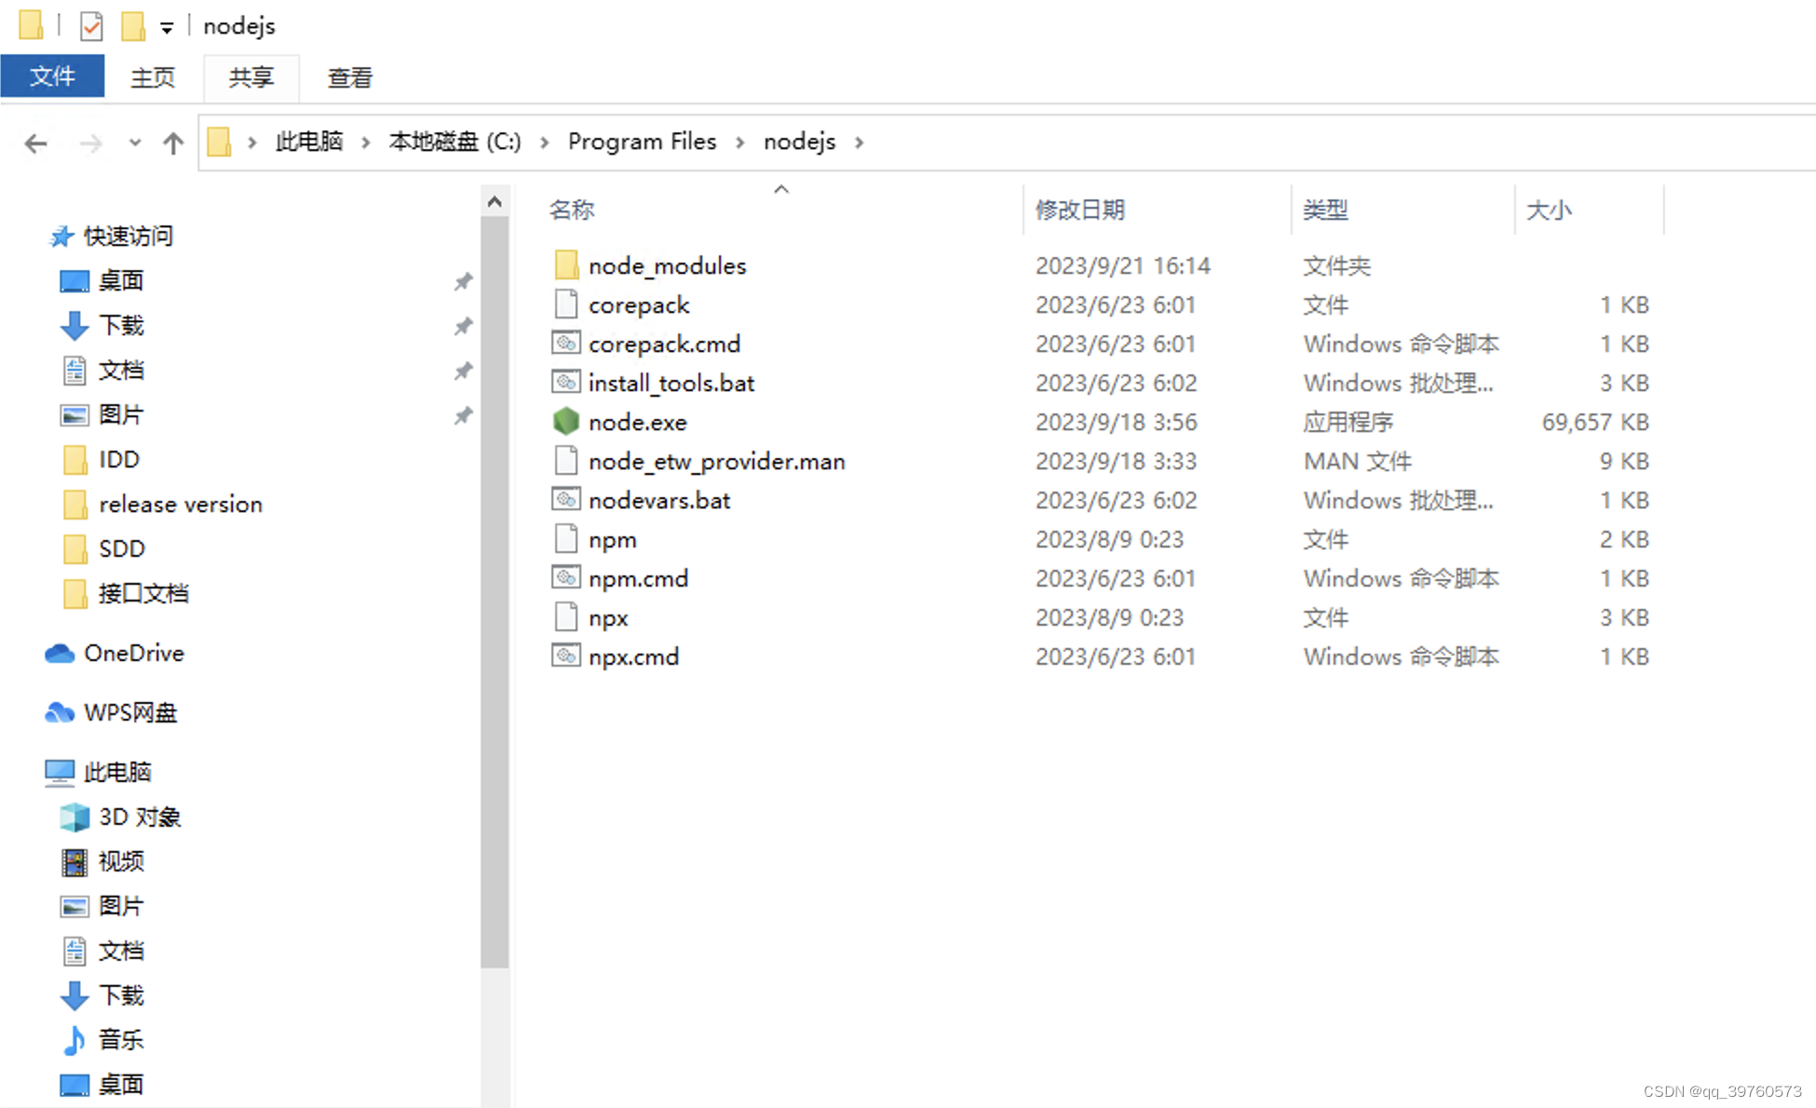
Task: Open the 文件 menu tab
Action: (52, 76)
